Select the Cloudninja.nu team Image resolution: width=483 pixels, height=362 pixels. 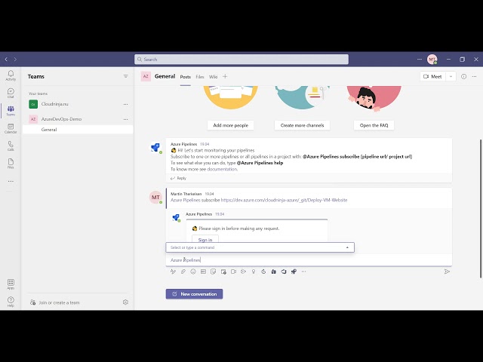[78, 104]
